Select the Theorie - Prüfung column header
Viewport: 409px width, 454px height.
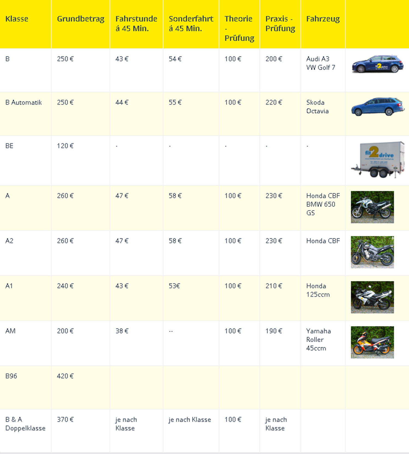click(x=239, y=28)
